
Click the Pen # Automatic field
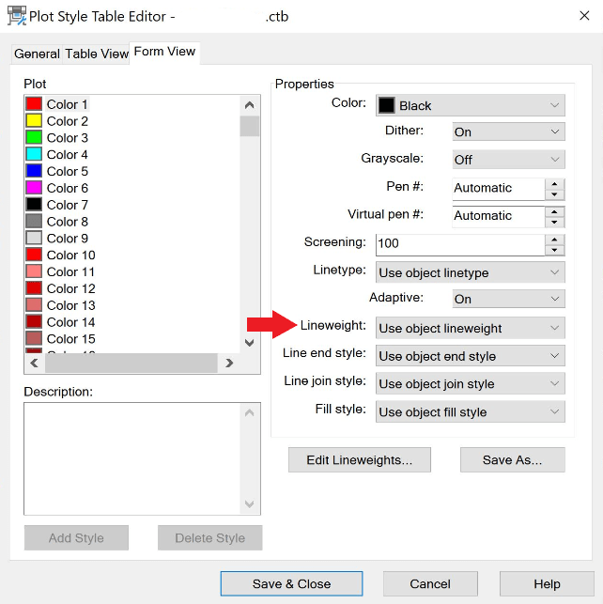499,189
